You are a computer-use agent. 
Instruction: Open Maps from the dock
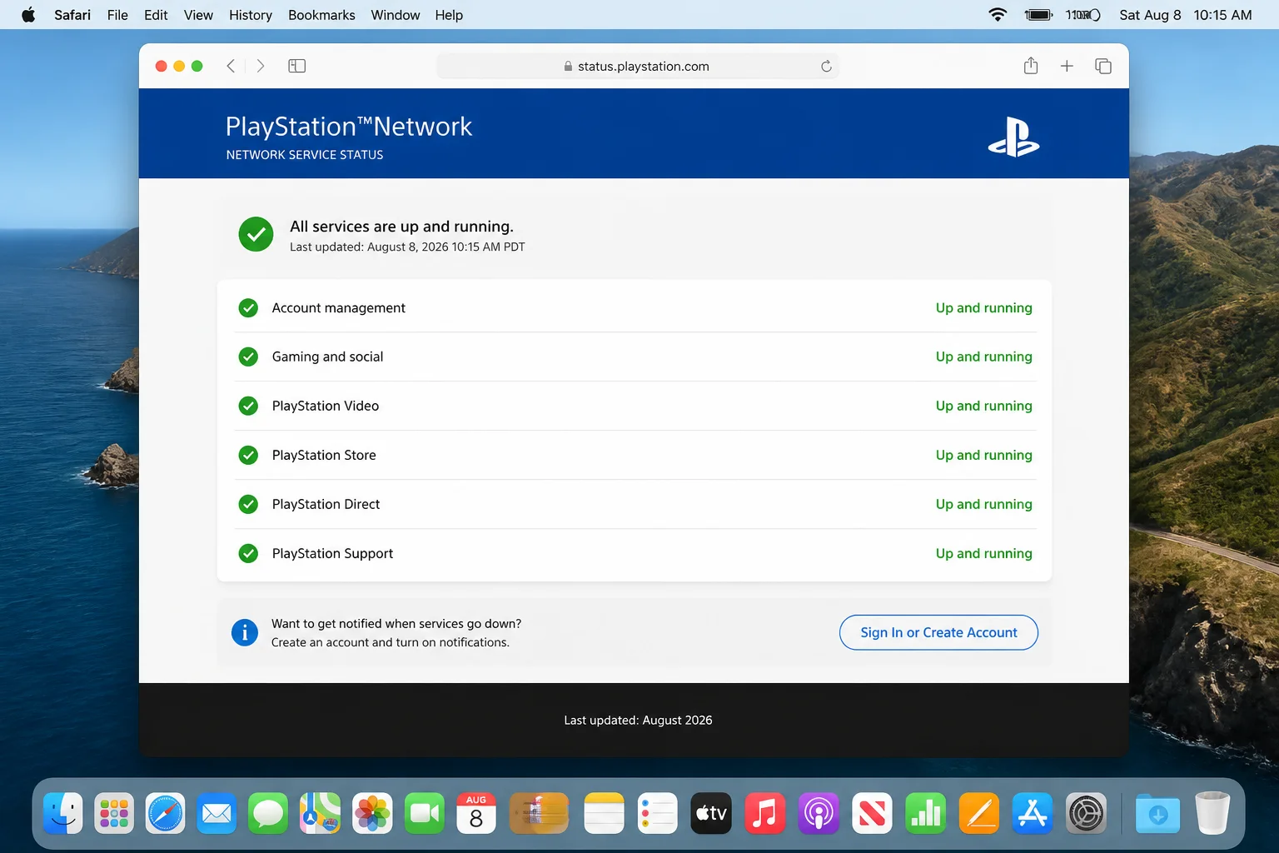(x=321, y=813)
